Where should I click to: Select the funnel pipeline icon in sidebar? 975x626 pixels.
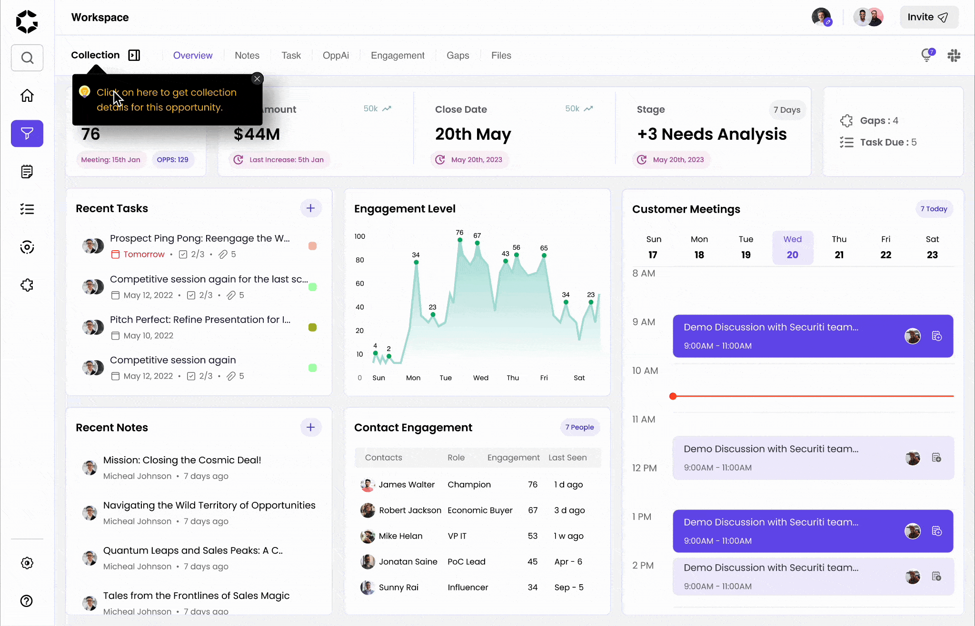tap(27, 134)
